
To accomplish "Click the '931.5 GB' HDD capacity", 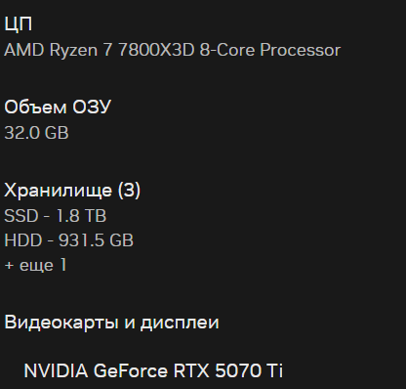I will click(x=96, y=240).
